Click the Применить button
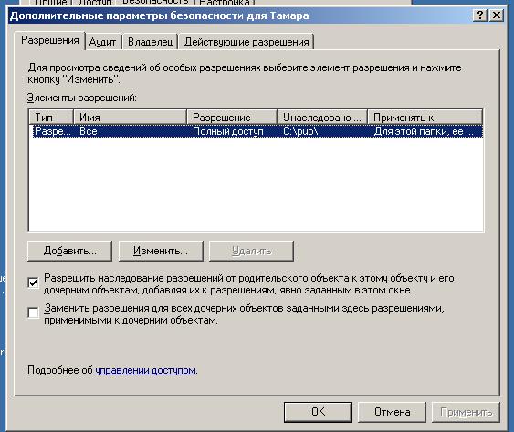 click(x=466, y=412)
